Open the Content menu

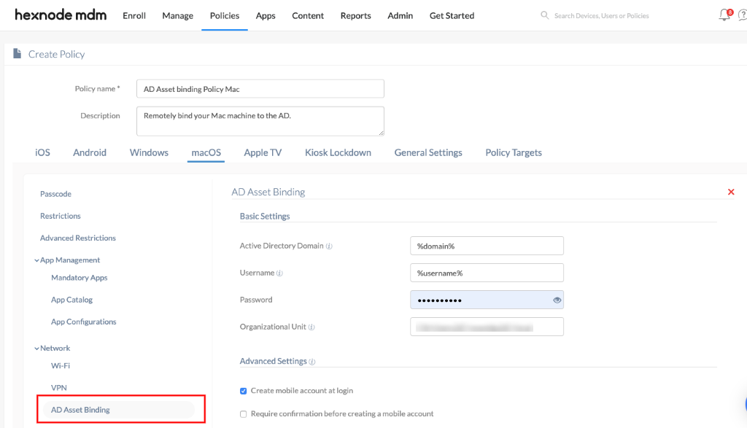pos(308,16)
